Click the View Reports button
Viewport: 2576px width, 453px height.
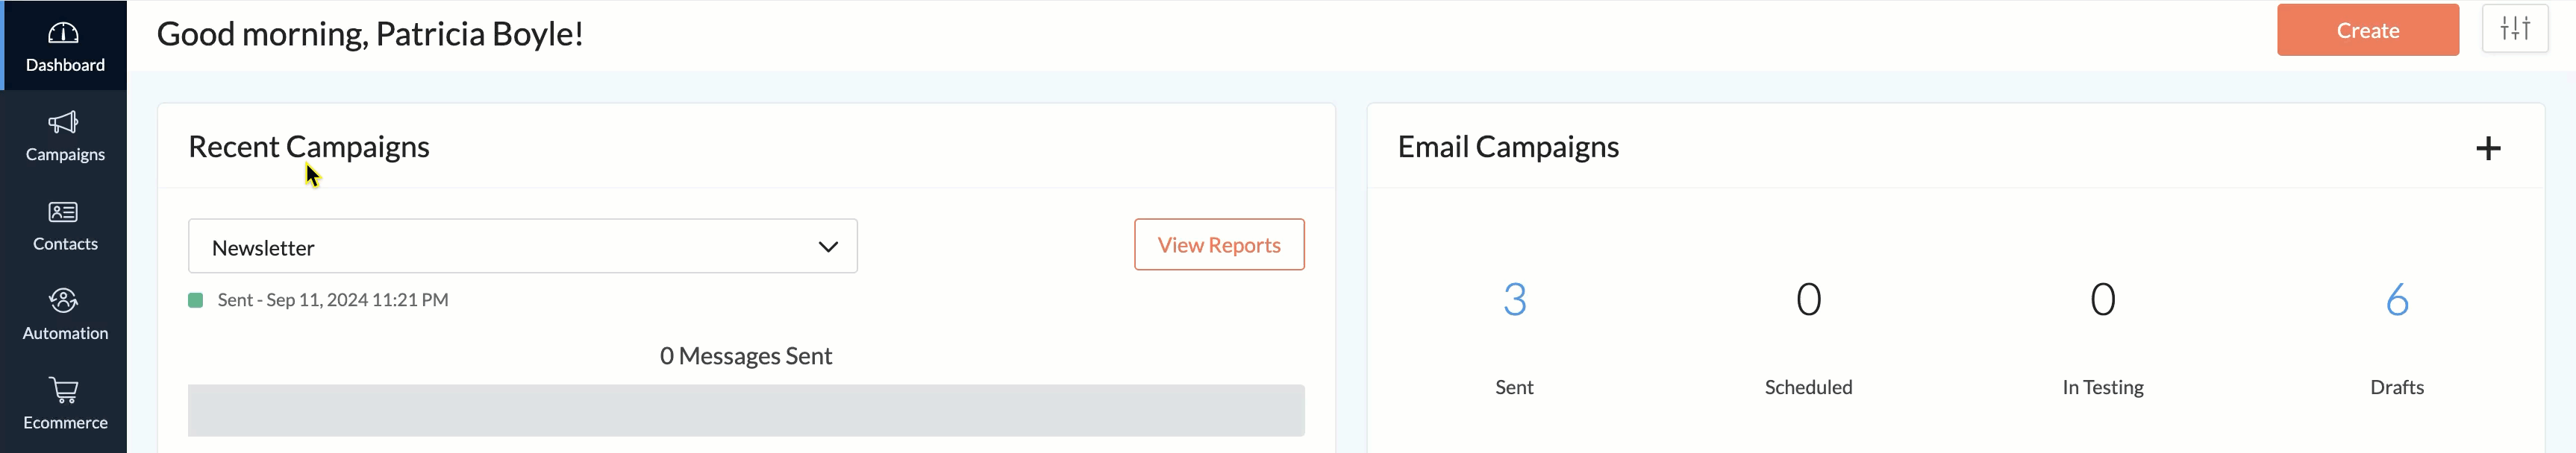pyautogui.click(x=1218, y=244)
